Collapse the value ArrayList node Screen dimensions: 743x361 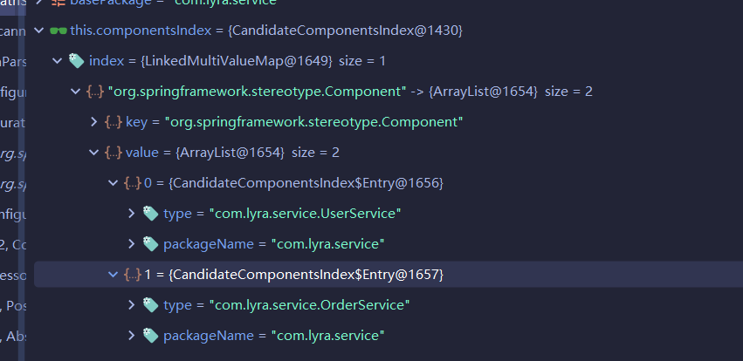point(94,153)
